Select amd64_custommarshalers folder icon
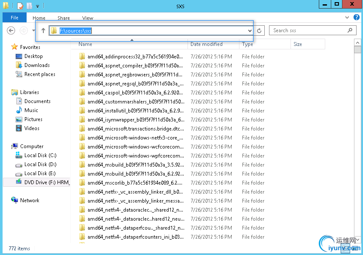Viewport: 363px width, 255px height. [82, 101]
